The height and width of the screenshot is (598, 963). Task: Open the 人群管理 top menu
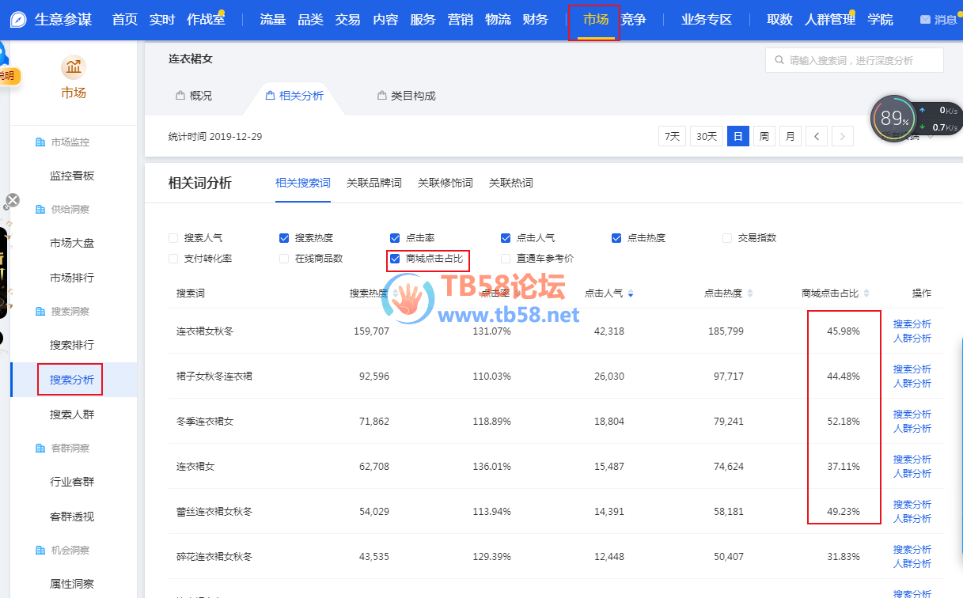(830, 20)
